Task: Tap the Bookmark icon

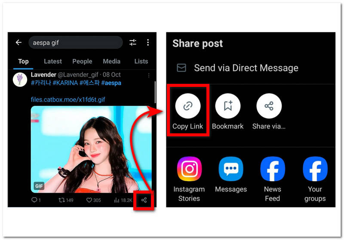Action: (228, 106)
